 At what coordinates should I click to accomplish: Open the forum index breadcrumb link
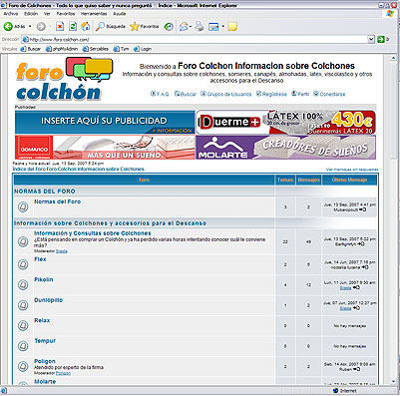tap(79, 169)
